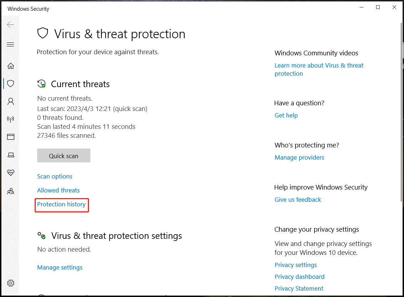Image resolution: width=404 pixels, height=297 pixels.
Task: Open App & browser control icon
Action: coord(11,137)
